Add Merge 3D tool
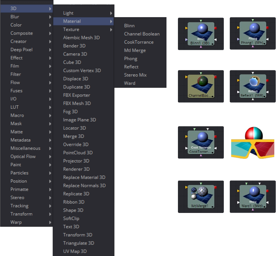 [x=73, y=136]
